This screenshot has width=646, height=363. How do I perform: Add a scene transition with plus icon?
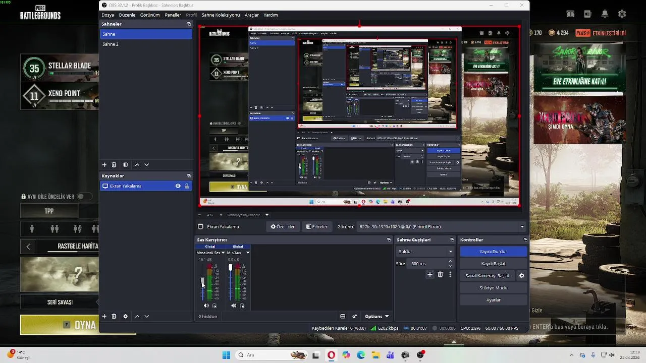point(430,275)
